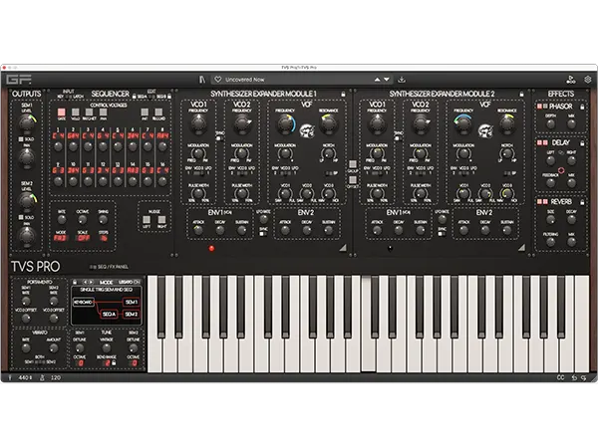Click the redo icon in bottom bar

click(583, 377)
